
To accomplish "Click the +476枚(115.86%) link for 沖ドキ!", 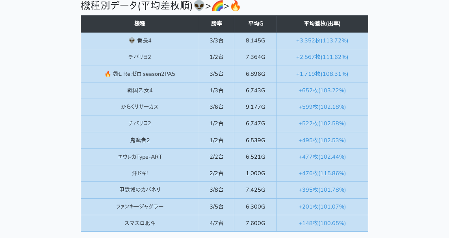I will pos(322,173).
